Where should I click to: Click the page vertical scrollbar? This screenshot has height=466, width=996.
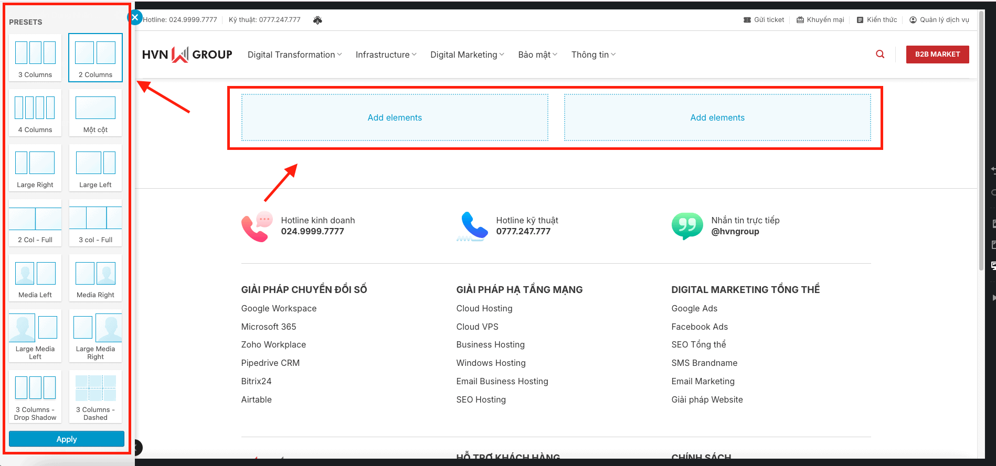[981, 142]
